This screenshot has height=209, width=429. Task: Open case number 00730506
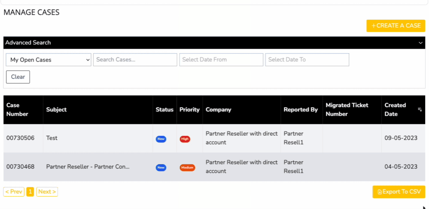pos(20,138)
